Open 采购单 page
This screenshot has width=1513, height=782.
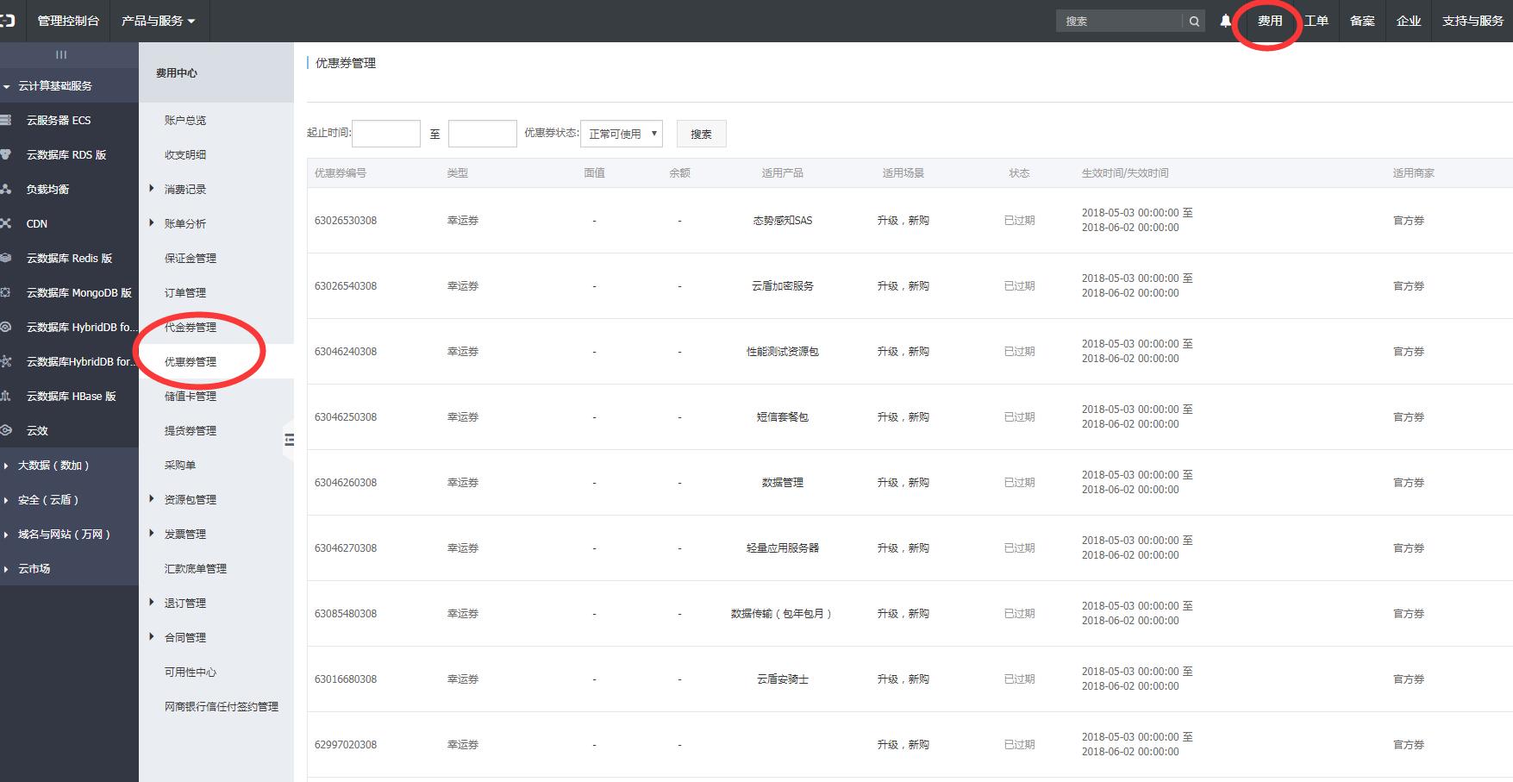[180, 465]
